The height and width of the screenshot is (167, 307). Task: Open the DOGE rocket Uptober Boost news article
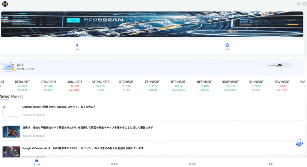tap(59, 107)
